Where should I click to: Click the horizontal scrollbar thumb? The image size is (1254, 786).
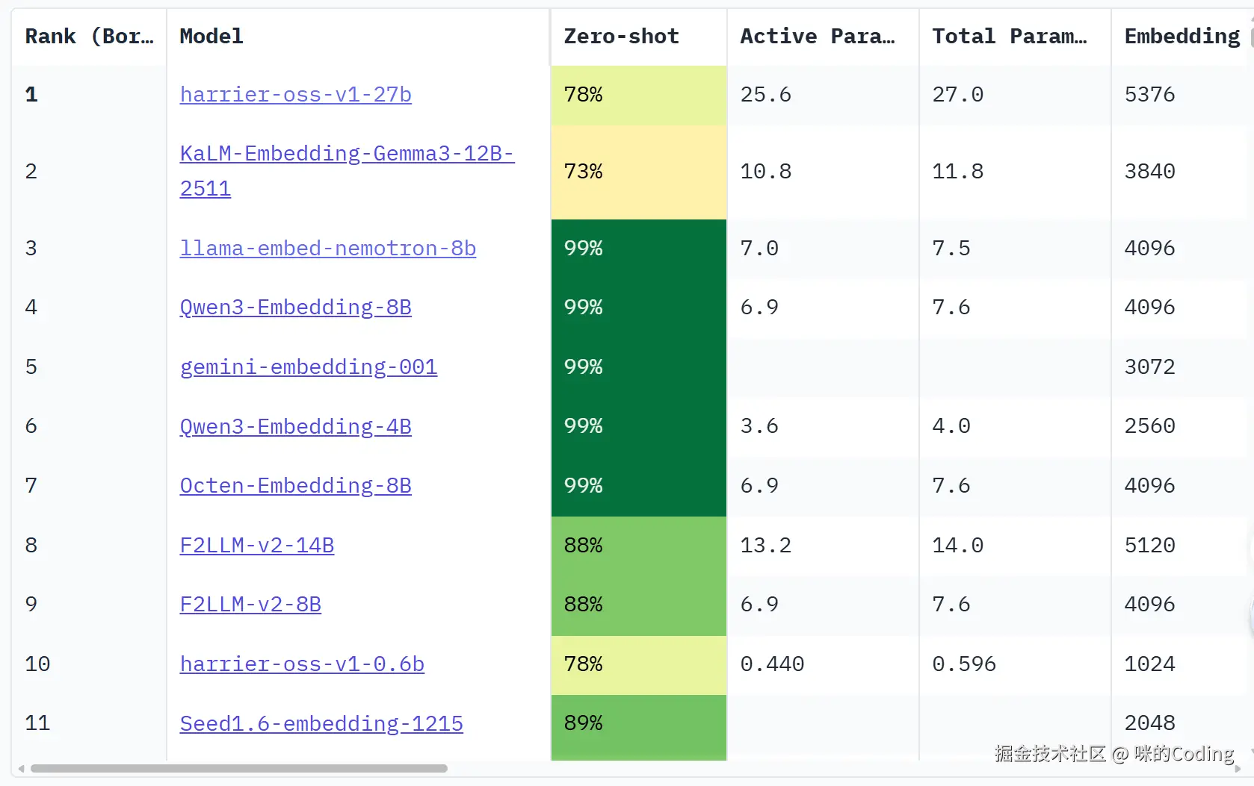click(x=239, y=768)
